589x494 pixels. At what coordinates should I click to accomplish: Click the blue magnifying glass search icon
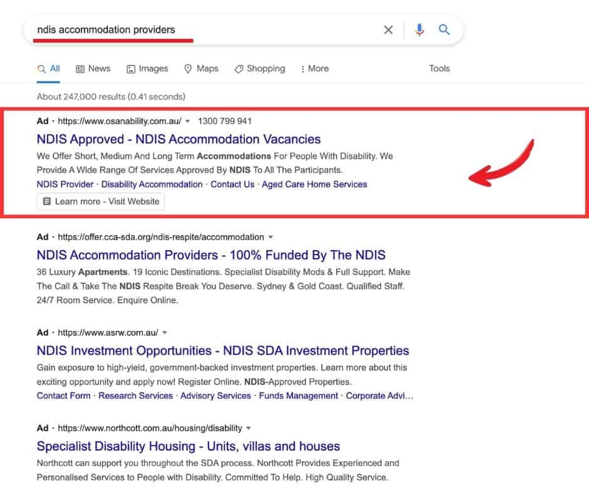click(x=444, y=30)
